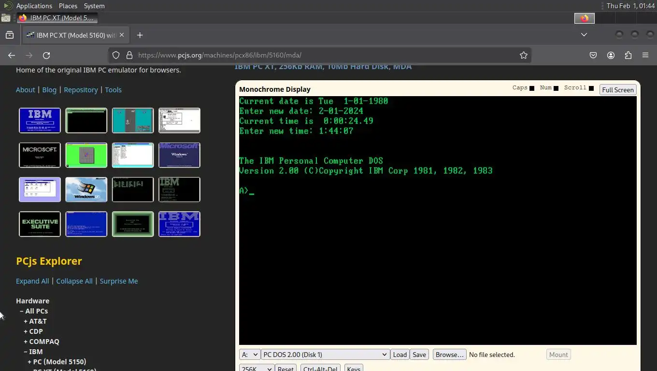
Task: Open the white early Windows desktop thumbnail
Action: tap(179, 120)
